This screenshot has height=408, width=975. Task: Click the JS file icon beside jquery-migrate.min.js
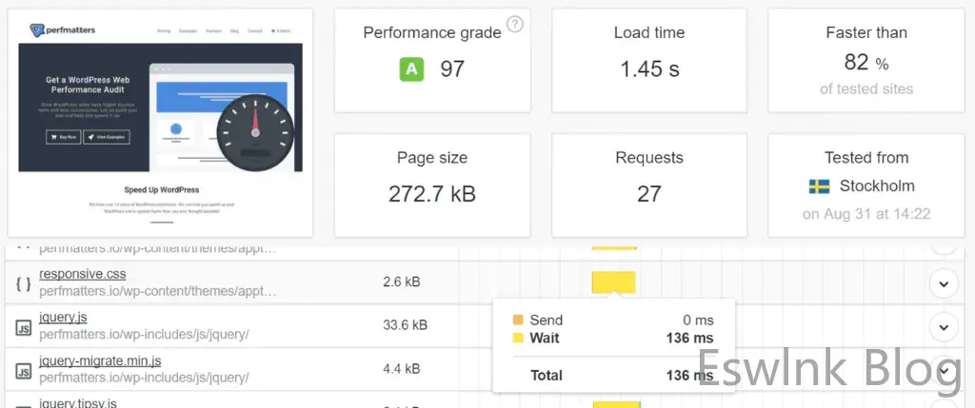click(22, 370)
